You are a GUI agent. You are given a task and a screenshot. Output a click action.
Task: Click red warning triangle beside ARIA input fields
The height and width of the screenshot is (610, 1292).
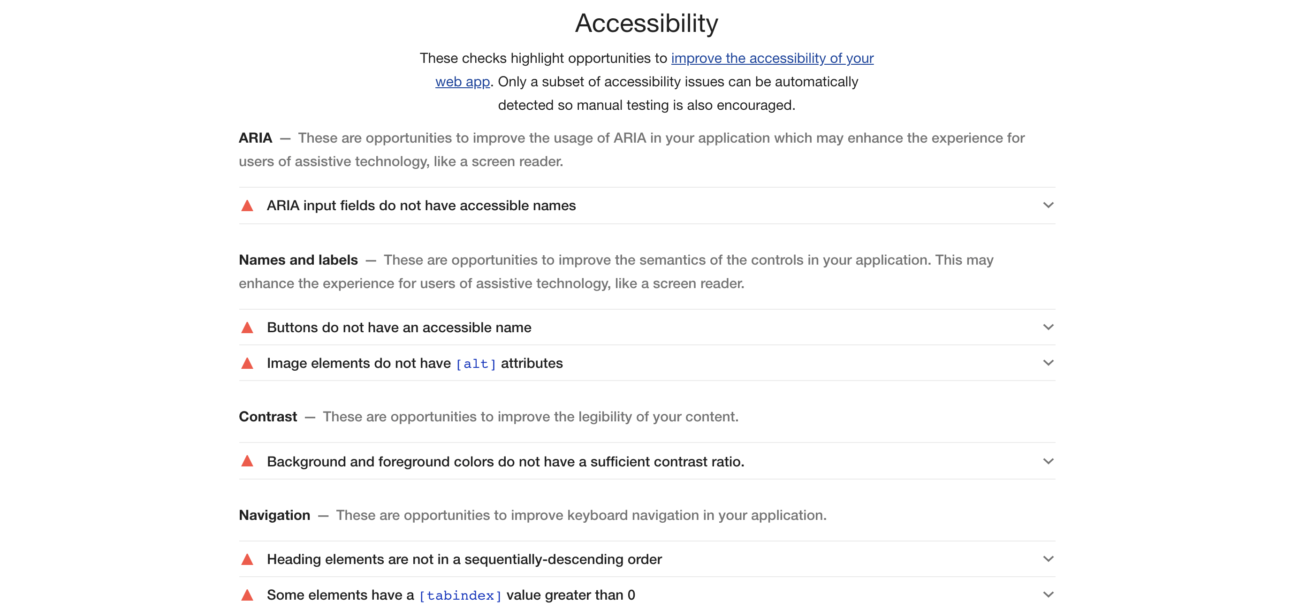247,206
